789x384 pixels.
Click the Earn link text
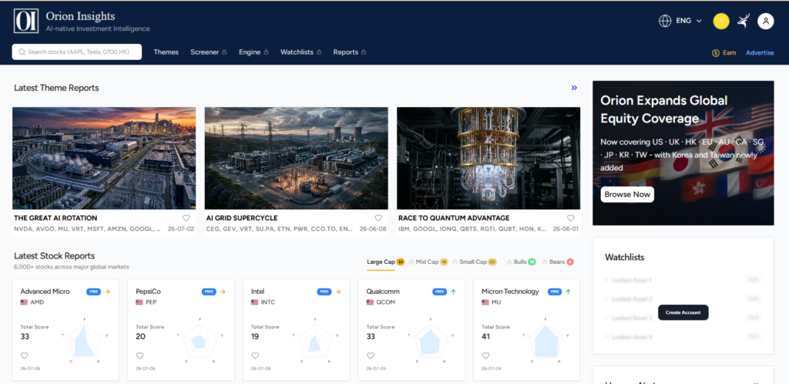pos(729,53)
